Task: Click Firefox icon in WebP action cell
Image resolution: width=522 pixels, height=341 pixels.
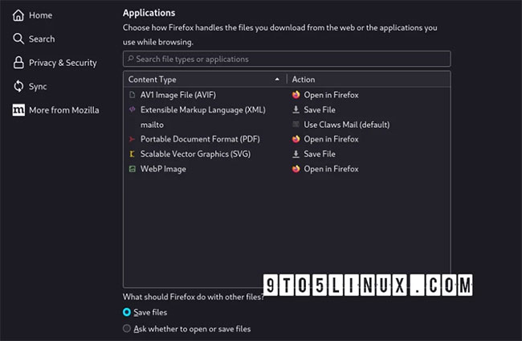Action: pyautogui.click(x=296, y=169)
